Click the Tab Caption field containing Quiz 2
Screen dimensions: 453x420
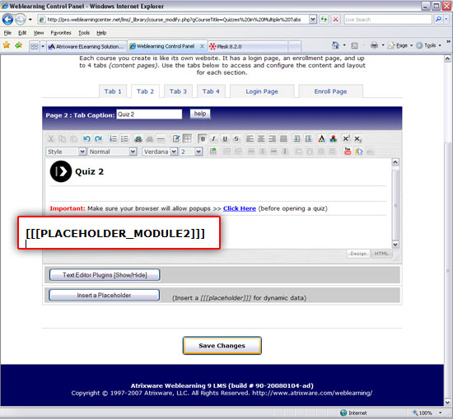click(x=149, y=114)
